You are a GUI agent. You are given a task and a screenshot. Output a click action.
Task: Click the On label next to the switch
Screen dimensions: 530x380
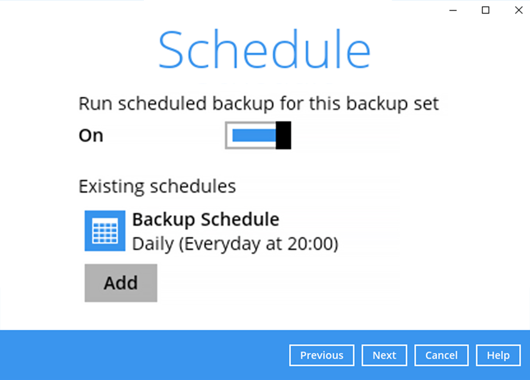pyautogui.click(x=91, y=135)
